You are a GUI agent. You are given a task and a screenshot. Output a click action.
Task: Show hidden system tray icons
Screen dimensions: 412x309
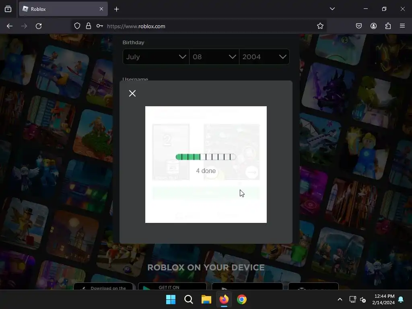point(340,299)
